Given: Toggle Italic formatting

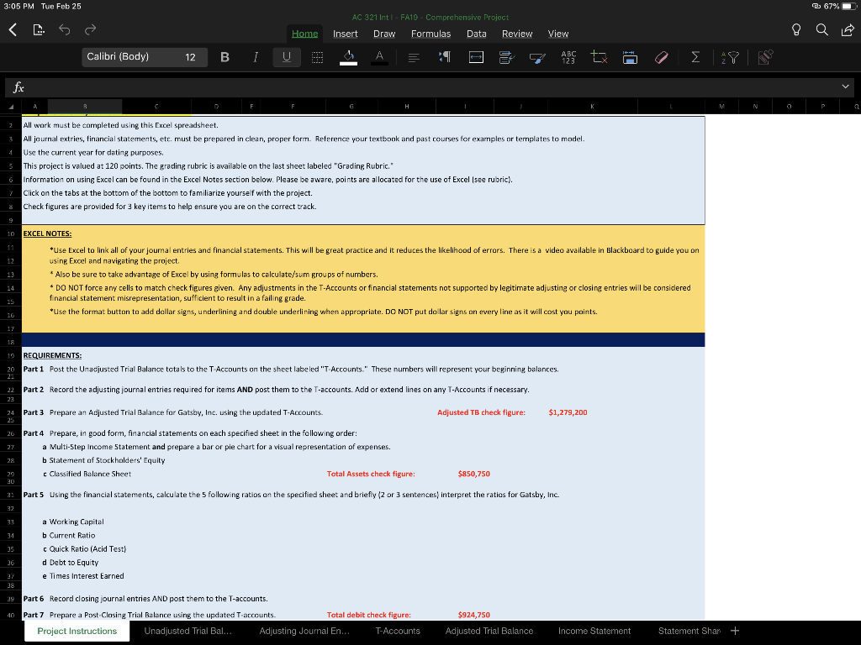Looking at the screenshot, I should tap(255, 58).
